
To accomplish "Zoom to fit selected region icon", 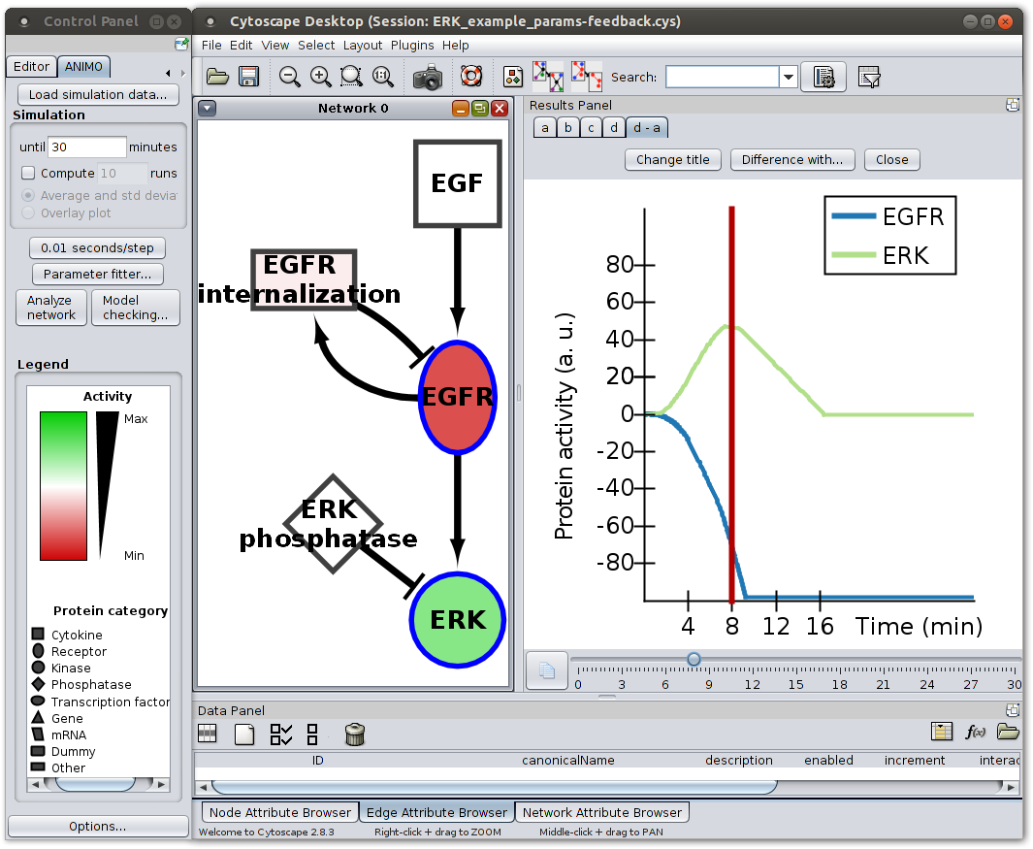I will 351,77.
